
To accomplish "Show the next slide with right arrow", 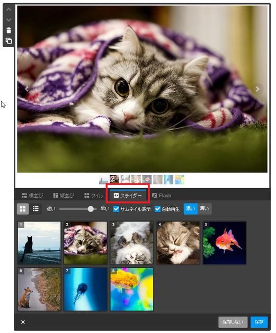I will pyautogui.click(x=257, y=89).
